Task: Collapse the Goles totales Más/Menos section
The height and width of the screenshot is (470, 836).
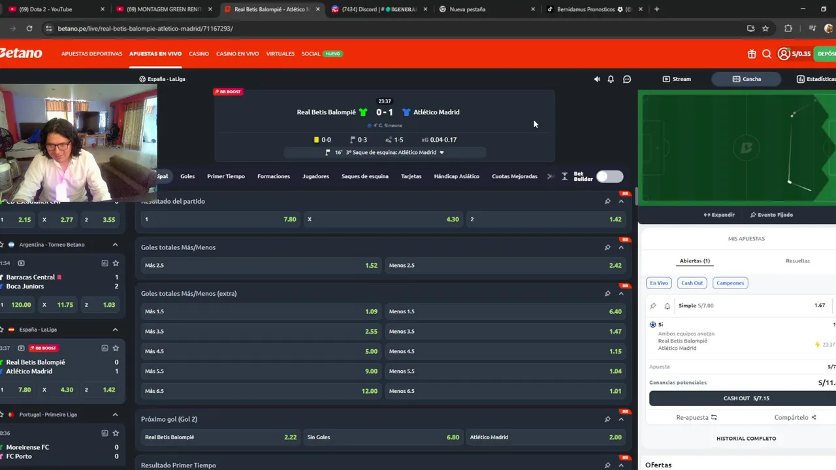Action: pos(621,247)
